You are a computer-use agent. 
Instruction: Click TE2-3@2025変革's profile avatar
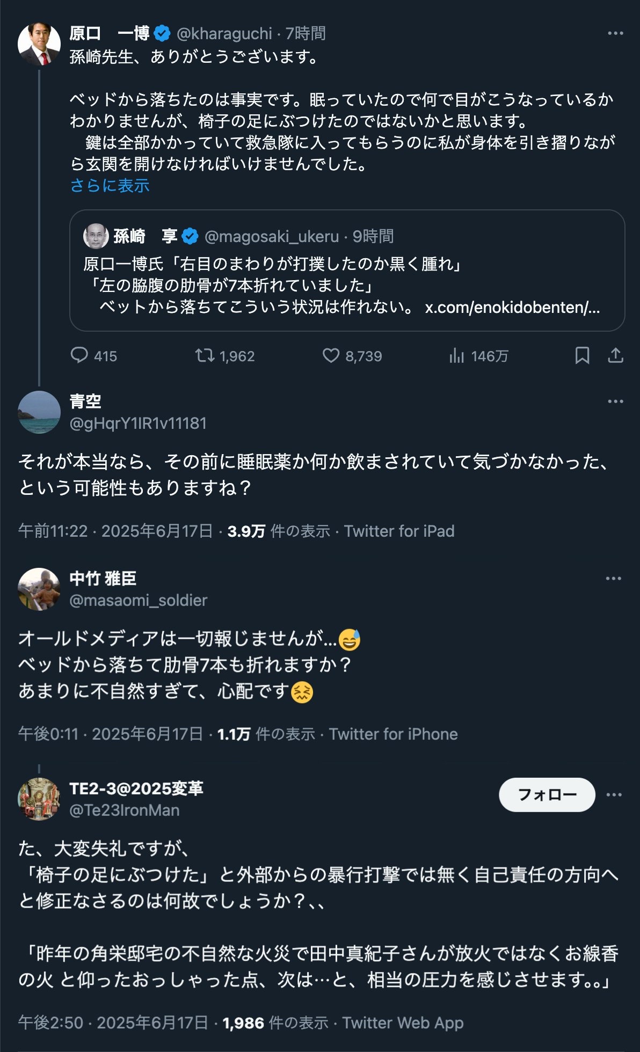(39, 799)
